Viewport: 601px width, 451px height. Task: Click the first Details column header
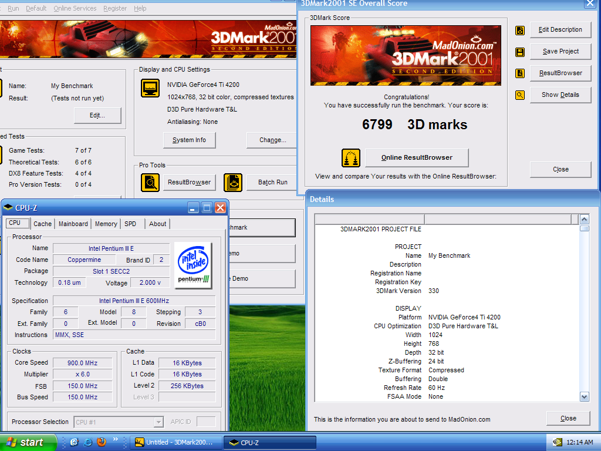[x=370, y=220]
